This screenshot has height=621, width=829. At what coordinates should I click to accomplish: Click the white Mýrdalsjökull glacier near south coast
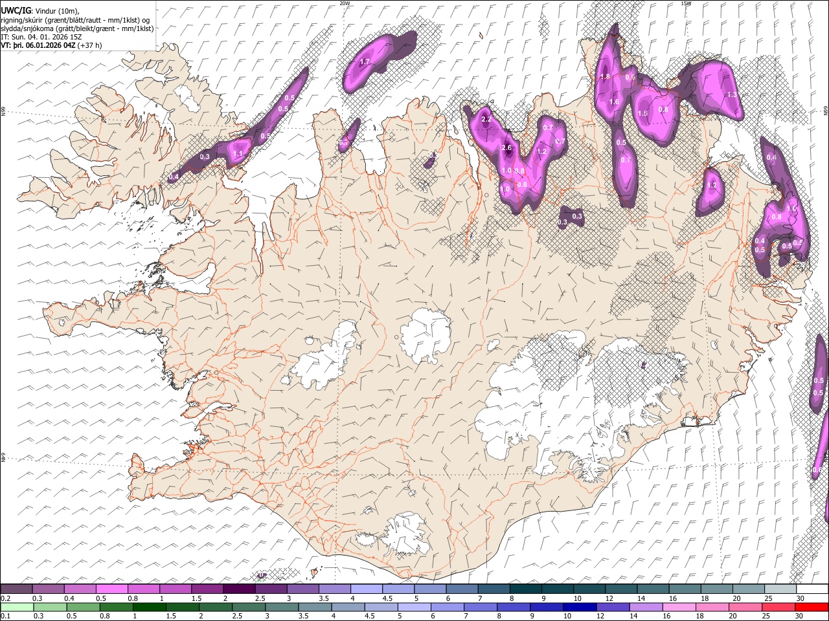tap(406, 534)
